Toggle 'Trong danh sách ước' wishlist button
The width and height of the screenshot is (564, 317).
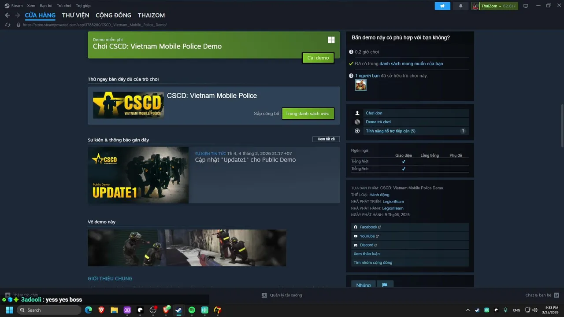[308, 114]
